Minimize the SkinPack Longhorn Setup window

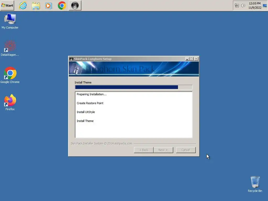(187, 59)
